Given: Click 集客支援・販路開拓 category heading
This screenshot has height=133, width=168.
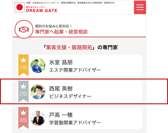Looking at the screenshot, I should click(x=69, y=47).
